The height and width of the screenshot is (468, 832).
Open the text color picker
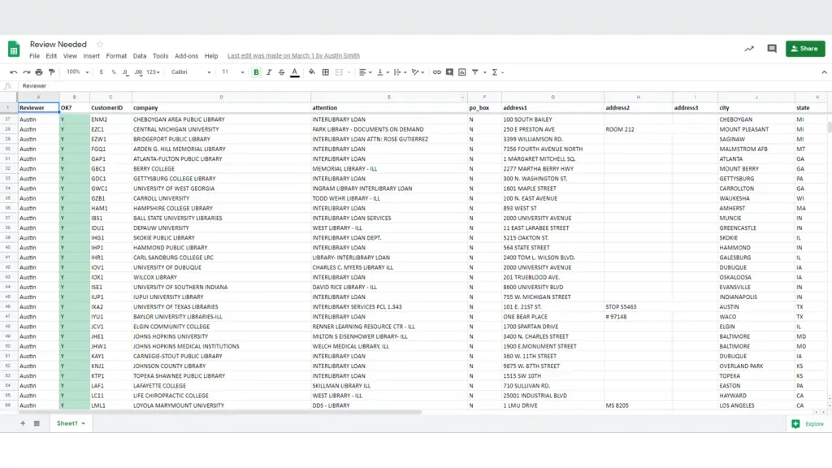[295, 72]
